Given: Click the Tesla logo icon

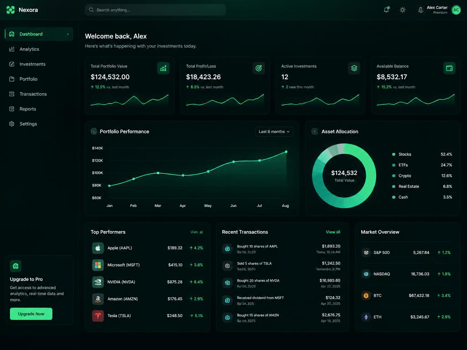Looking at the screenshot, I should (98, 316).
